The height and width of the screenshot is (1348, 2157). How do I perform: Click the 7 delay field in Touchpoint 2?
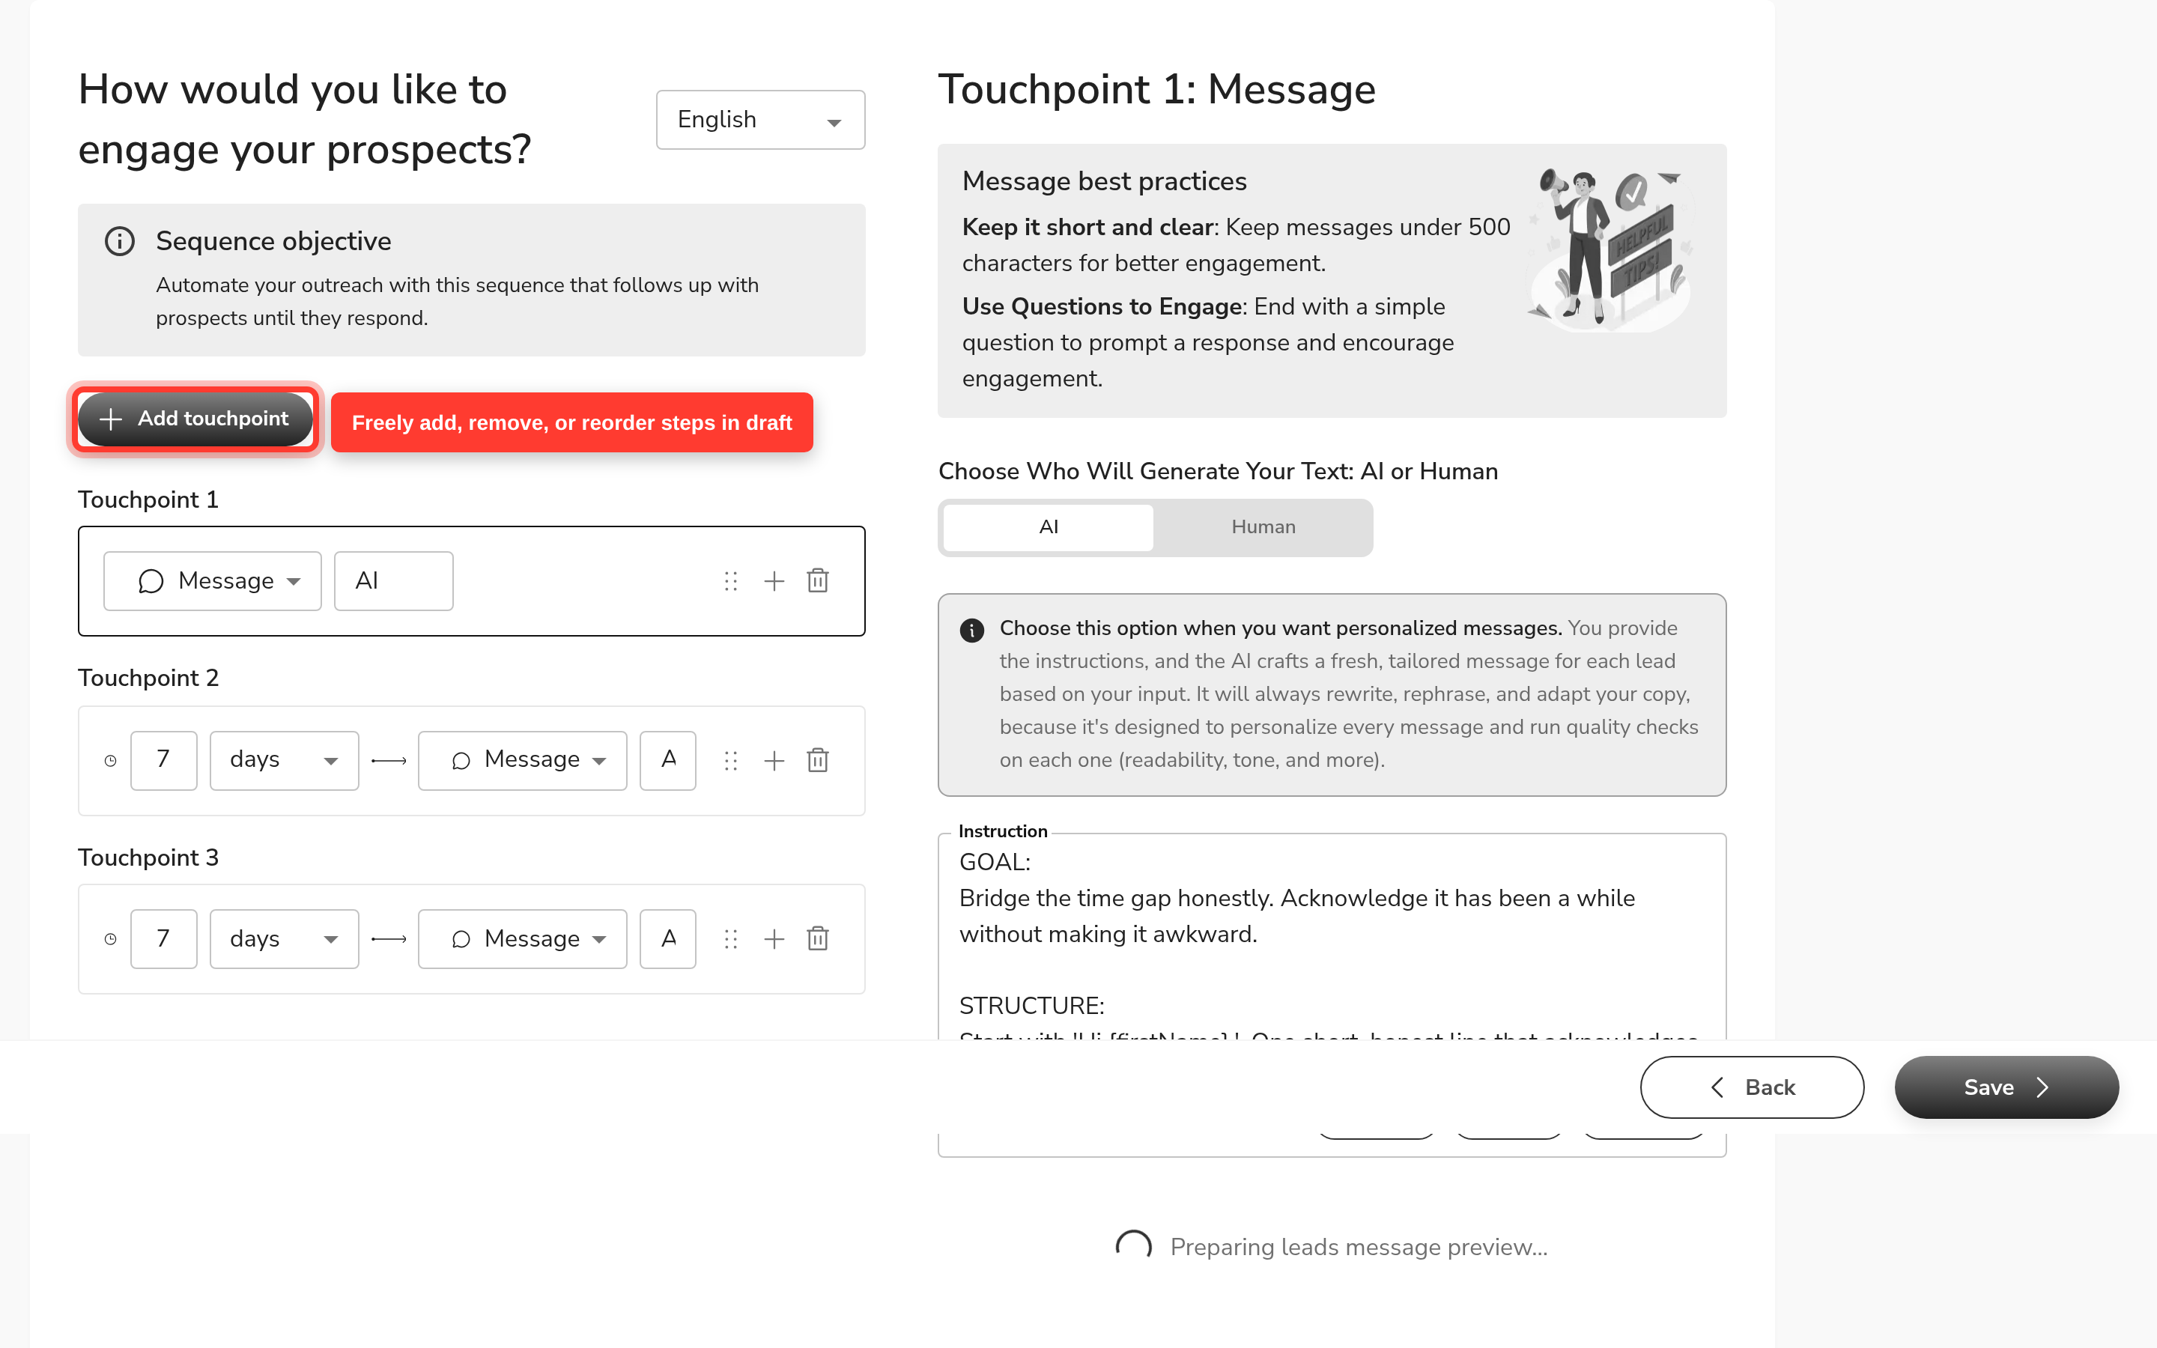(164, 760)
